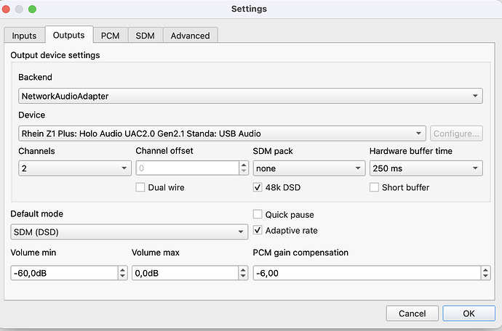Screen dimensions: 502x331
Task: Enable the Quick pause checkbox
Action: click(x=258, y=215)
